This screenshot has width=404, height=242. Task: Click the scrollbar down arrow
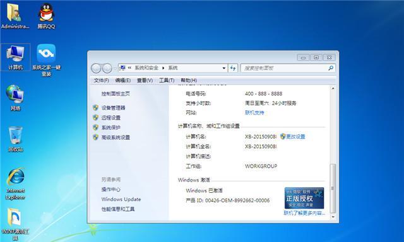click(x=333, y=217)
